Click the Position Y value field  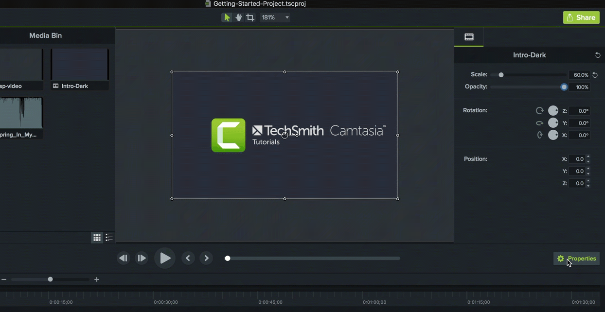[x=577, y=171]
